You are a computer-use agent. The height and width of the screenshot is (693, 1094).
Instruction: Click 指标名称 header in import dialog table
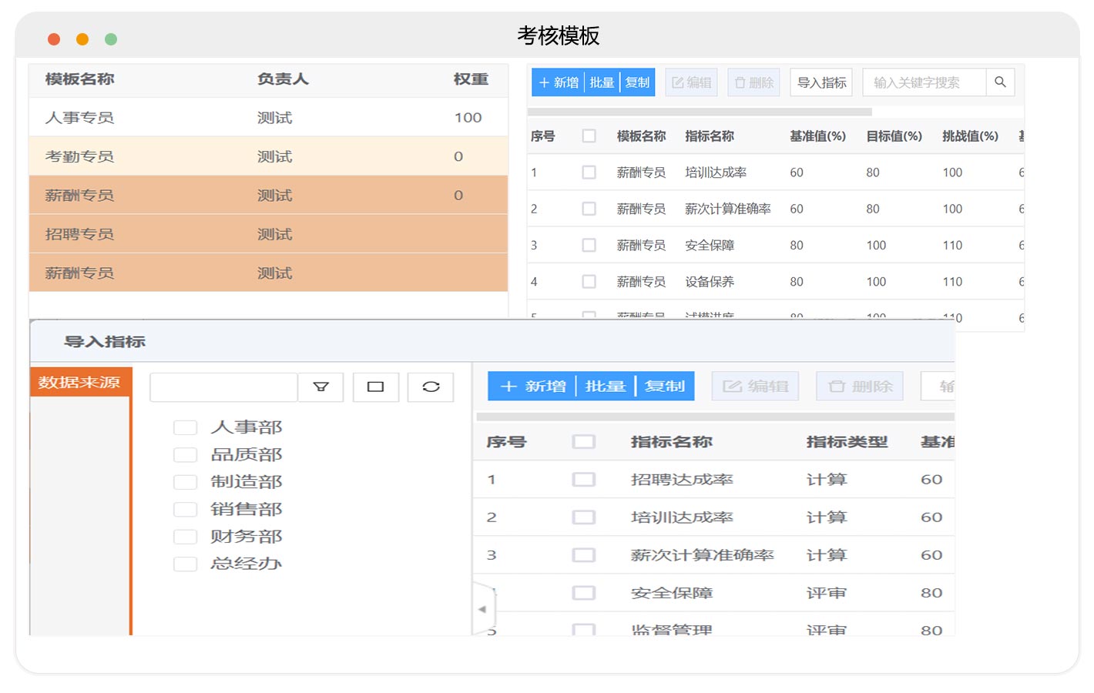671,442
